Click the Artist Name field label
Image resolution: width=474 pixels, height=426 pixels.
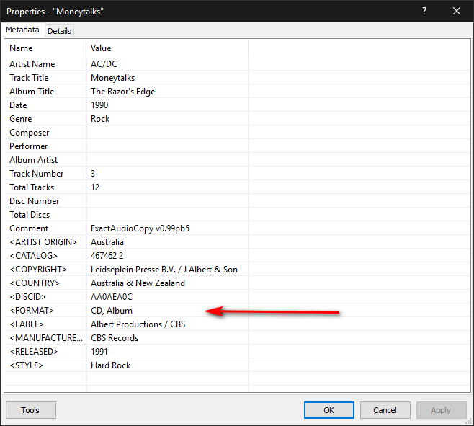(x=32, y=64)
